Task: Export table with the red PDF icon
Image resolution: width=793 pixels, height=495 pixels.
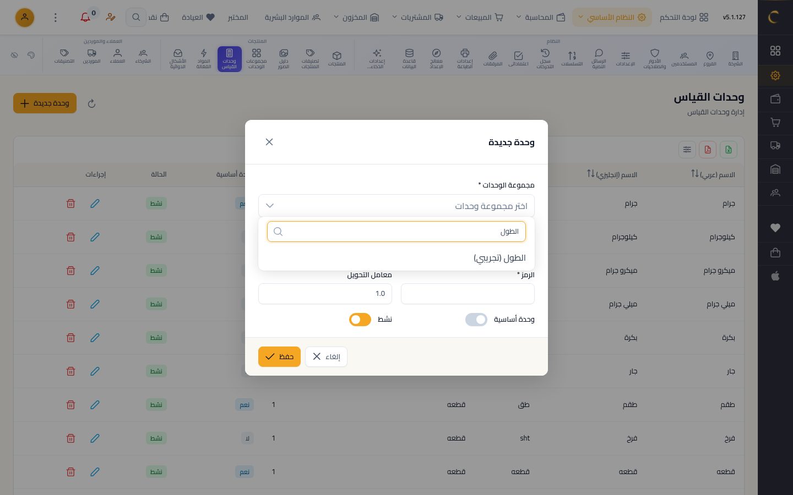Action: click(x=708, y=150)
